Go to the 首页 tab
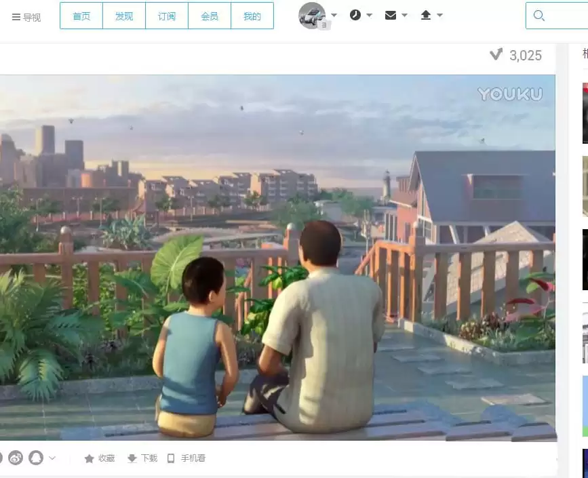The width and height of the screenshot is (588, 478). coord(81,16)
